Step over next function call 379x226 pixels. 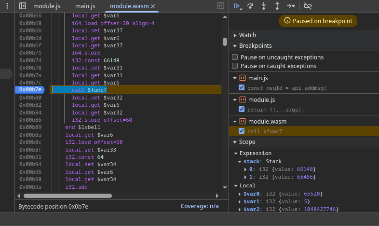pos(250,6)
